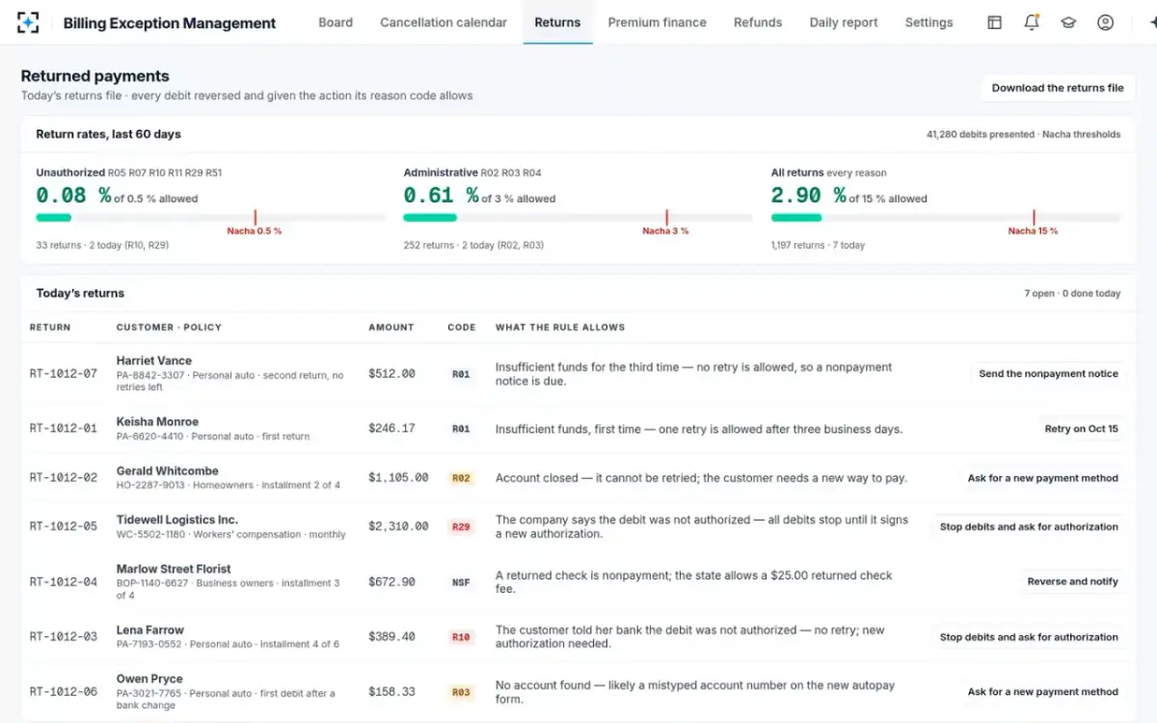Click the R10 code badge in Lena Farrow row

tap(461, 637)
